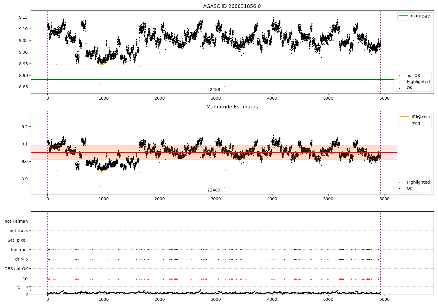Screen dimensions: 438x306
Task: Select the 6000 x-axis tick under the top plot
Action: pos(385,99)
